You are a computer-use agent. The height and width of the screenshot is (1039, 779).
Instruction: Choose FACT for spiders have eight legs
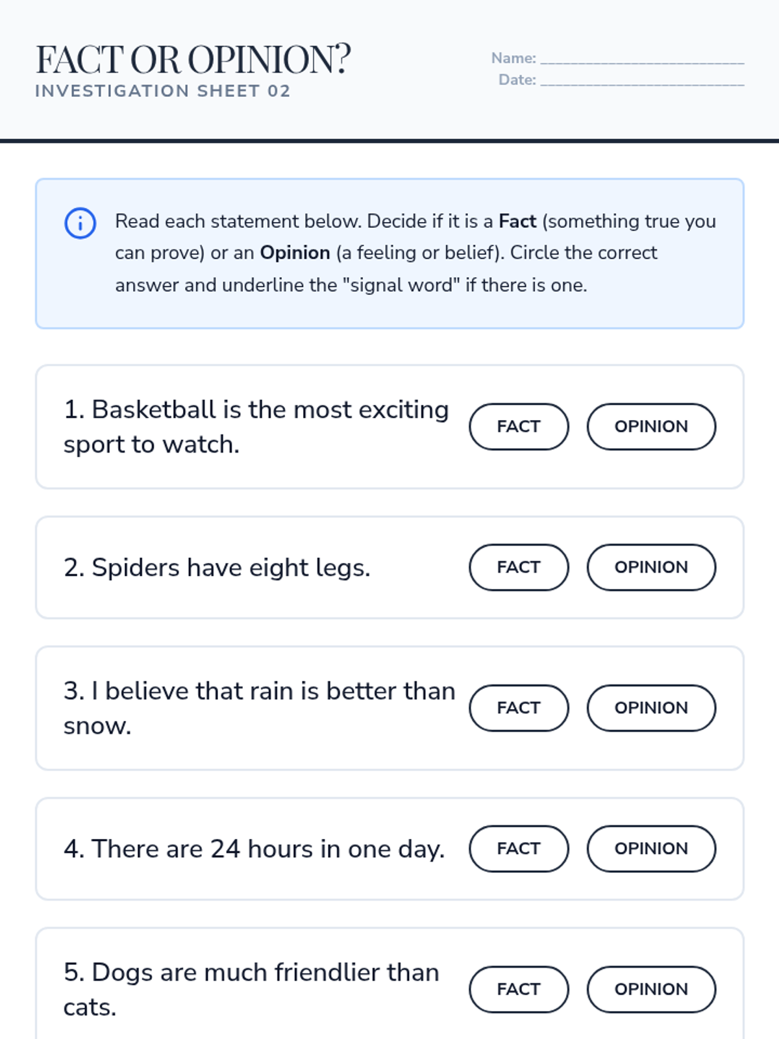coord(519,568)
